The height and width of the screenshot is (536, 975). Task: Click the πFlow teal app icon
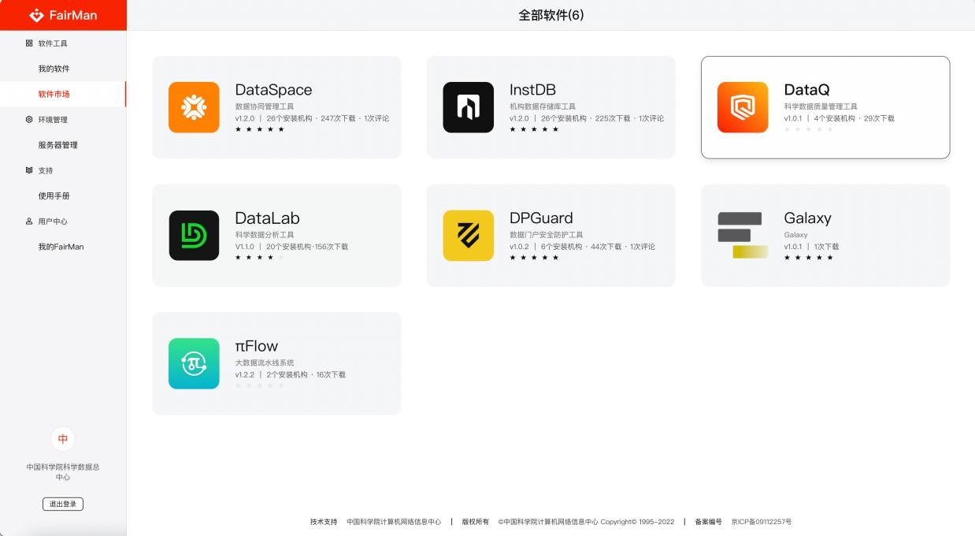click(194, 363)
